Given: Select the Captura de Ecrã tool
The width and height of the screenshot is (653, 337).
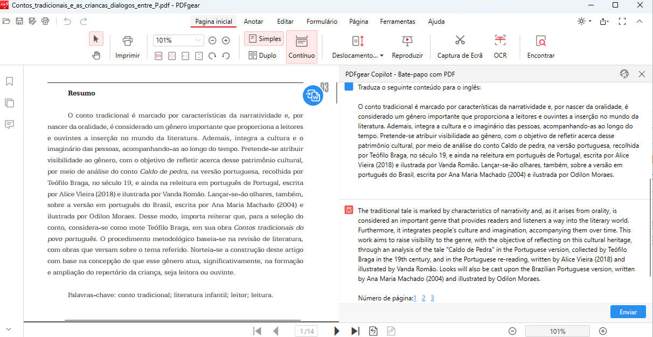Looking at the screenshot, I should point(460,46).
